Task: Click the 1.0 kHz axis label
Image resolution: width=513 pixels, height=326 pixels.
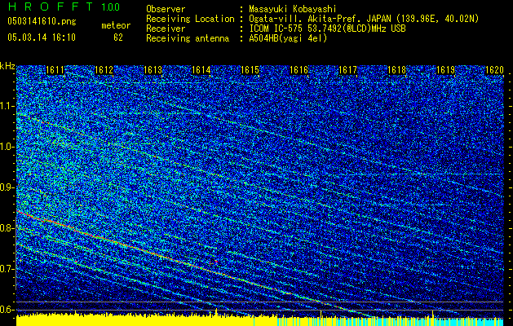Action: (7, 147)
